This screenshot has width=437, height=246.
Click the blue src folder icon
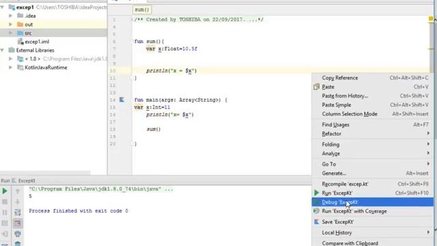click(x=20, y=33)
